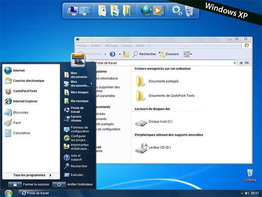Click Fichiers enregistrés sur cet ordinateur header
Image resolution: width=262 pixels, height=197 pixels.
[163, 69]
